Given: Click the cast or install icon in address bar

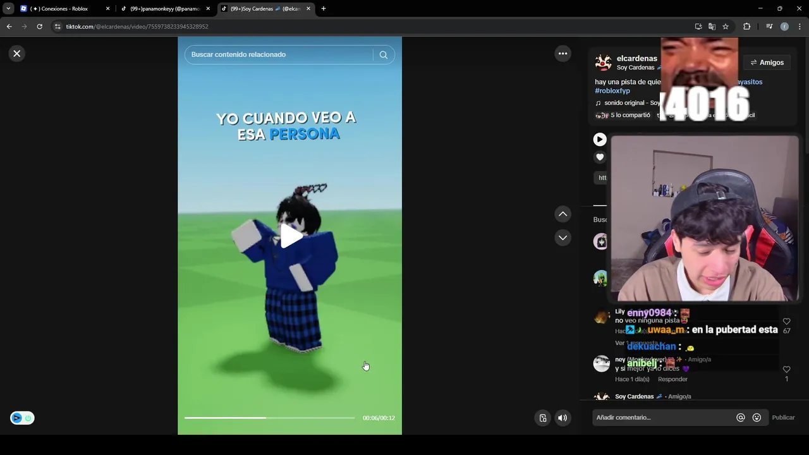Looking at the screenshot, I should [698, 27].
